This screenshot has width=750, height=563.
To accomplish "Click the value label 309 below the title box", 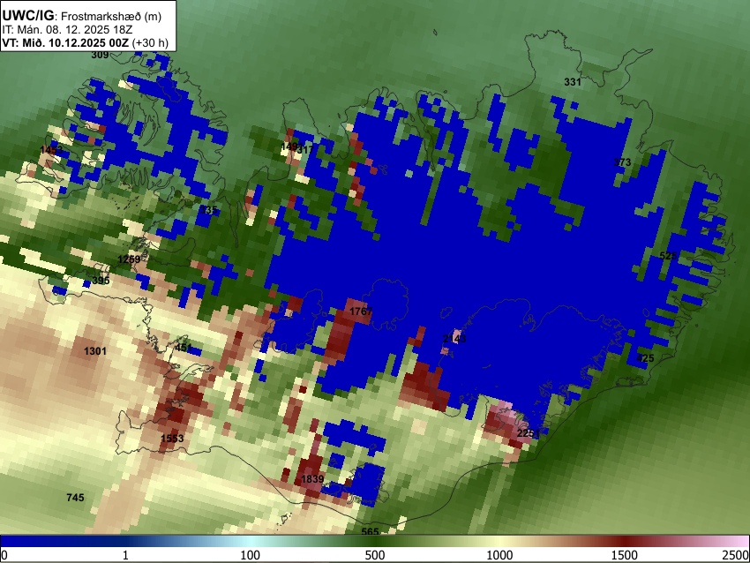I will pyautogui.click(x=100, y=55).
